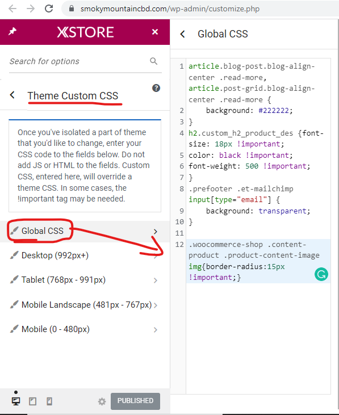
Task: Click the 'Theme Custom CSS' heading
Action: pyautogui.click(x=73, y=96)
